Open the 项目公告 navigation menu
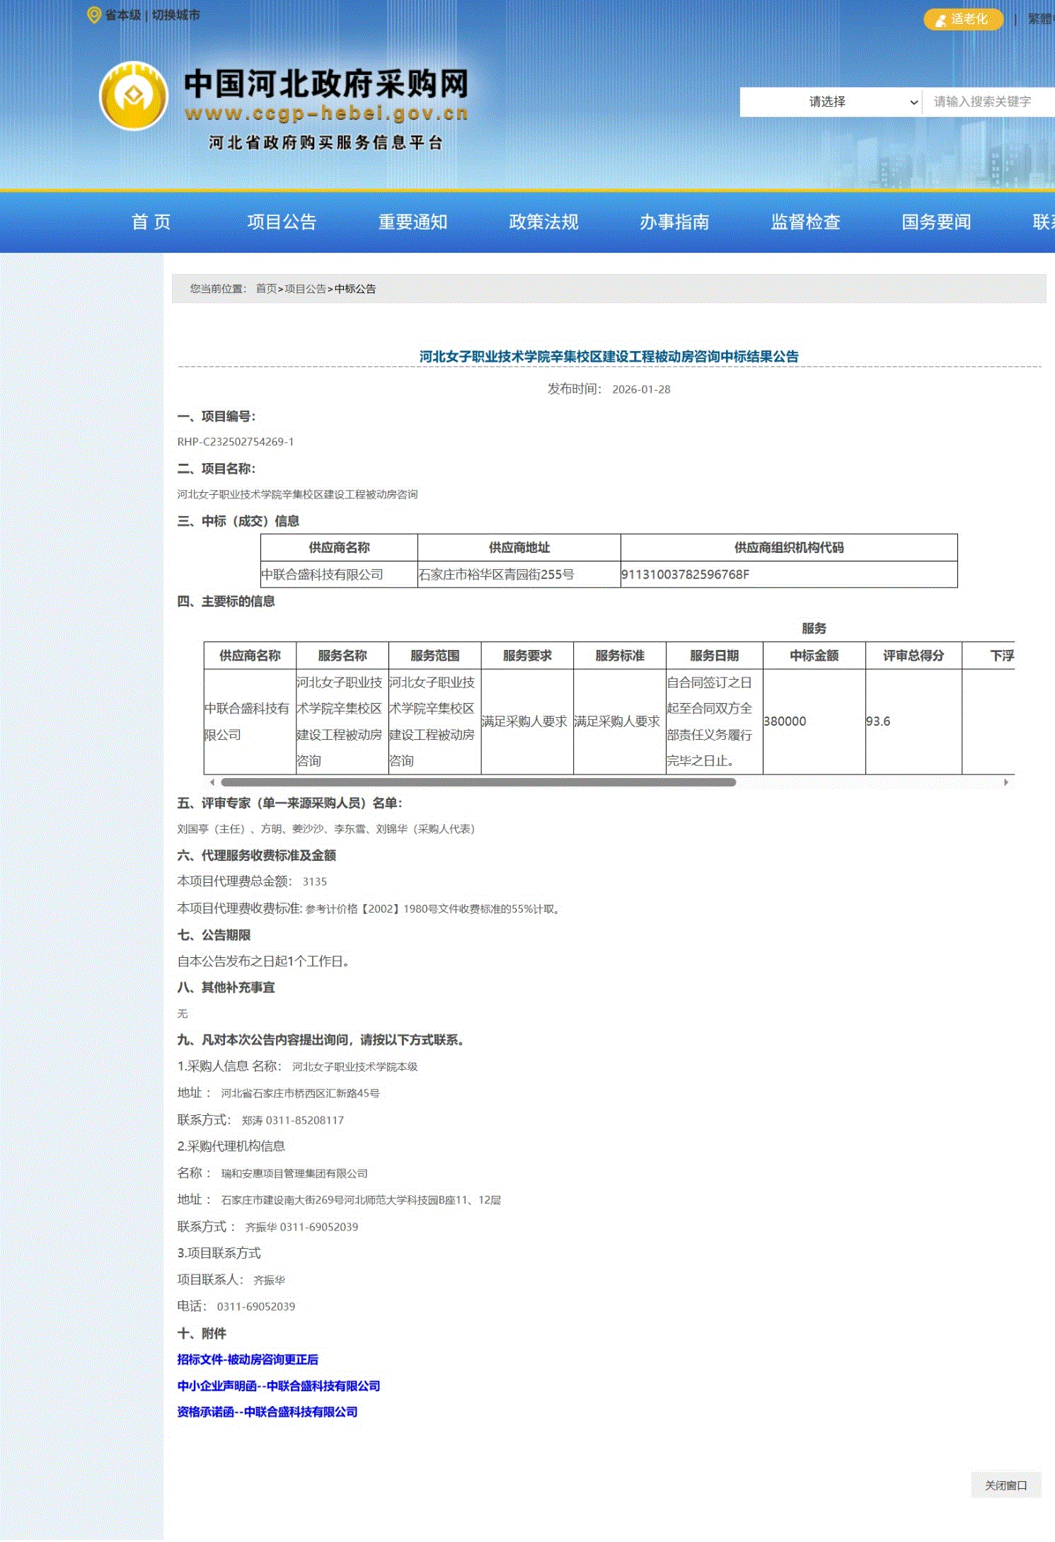The image size is (1055, 1542). point(282,222)
